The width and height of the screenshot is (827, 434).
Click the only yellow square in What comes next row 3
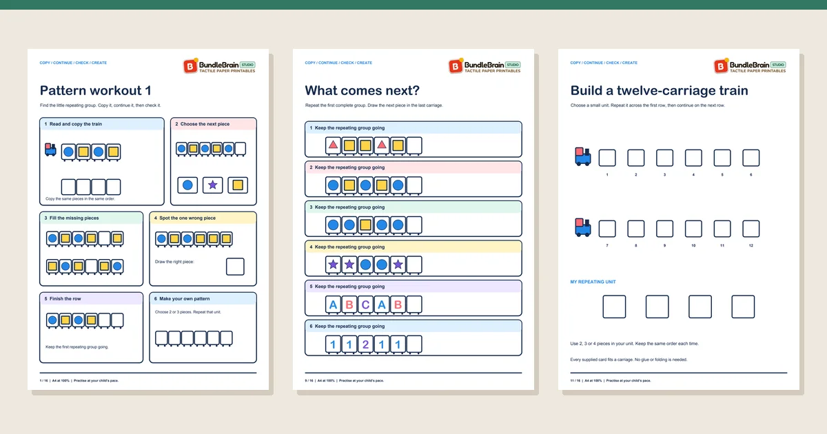[365, 225]
